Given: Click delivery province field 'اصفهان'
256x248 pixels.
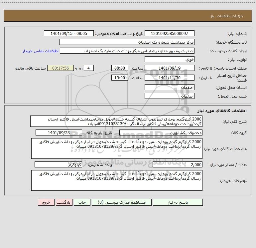Looking at the screenshot, I should click(170, 87).
